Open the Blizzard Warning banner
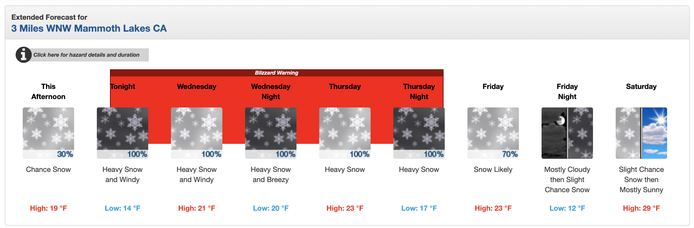Image resolution: width=694 pixels, height=228 pixels. (x=277, y=73)
